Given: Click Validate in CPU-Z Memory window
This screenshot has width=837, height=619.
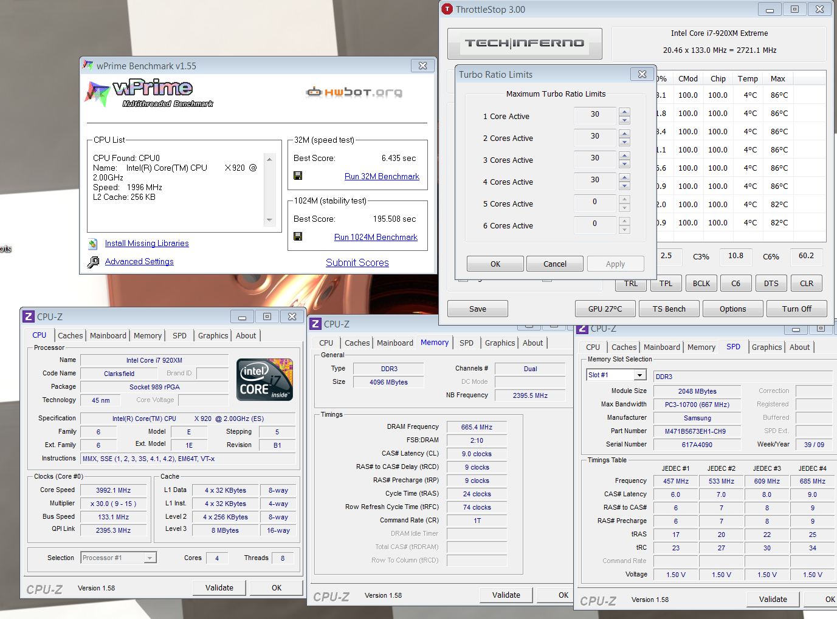Looking at the screenshot, I should [x=506, y=595].
